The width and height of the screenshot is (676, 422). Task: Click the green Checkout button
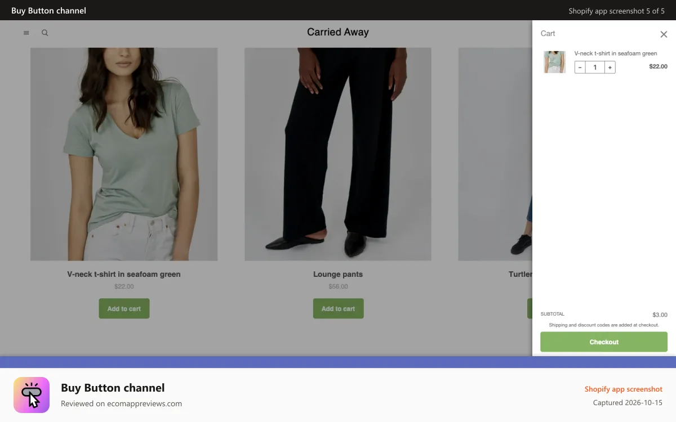pos(604,342)
